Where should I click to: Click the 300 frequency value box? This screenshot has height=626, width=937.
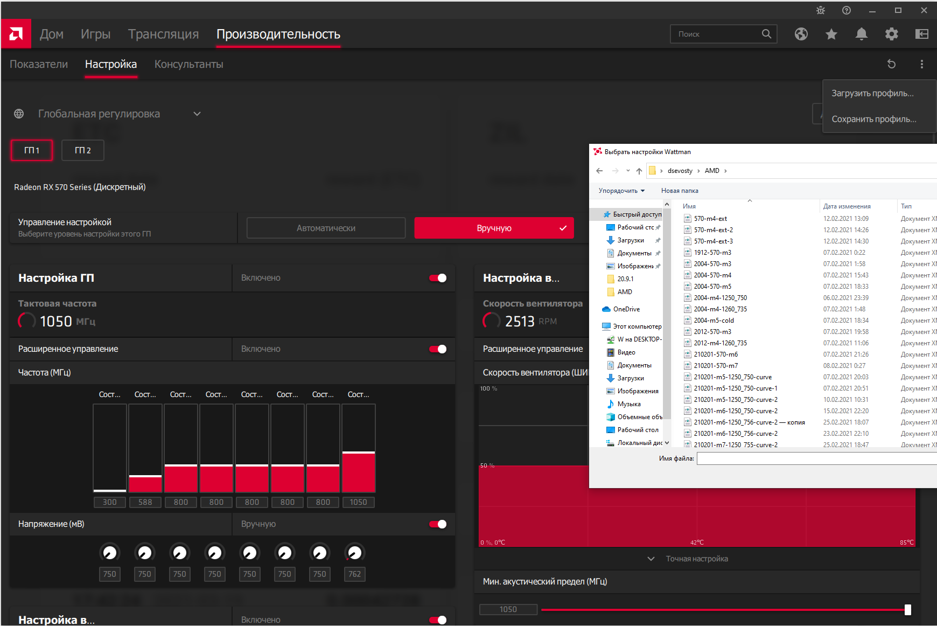pyautogui.click(x=110, y=502)
